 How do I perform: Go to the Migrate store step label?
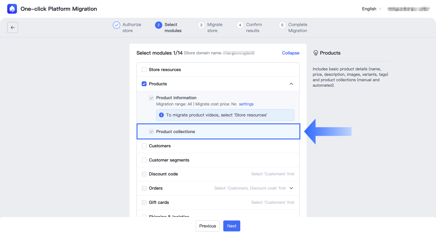point(215,28)
